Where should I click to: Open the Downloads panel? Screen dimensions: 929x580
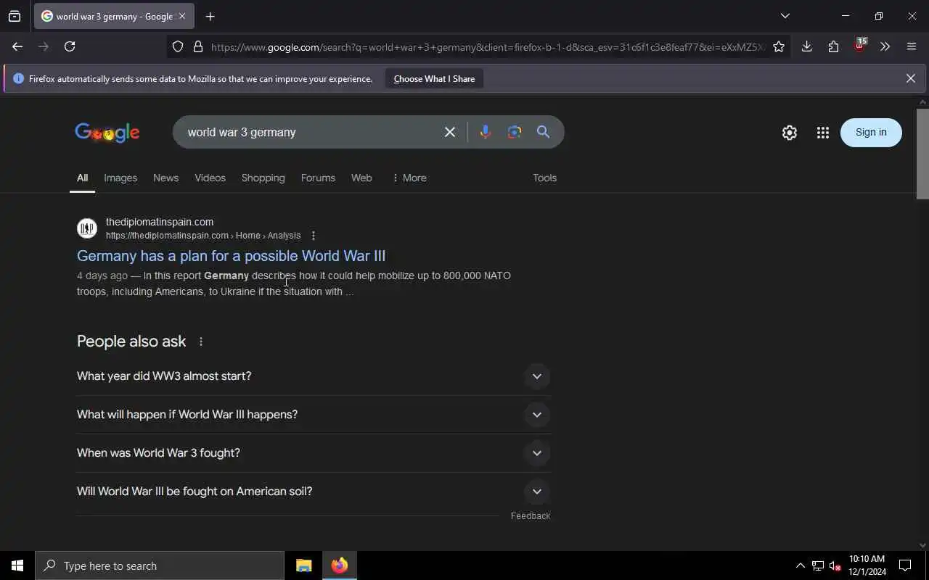click(x=806, y=46)
